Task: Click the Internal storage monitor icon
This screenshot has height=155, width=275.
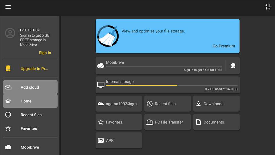Action: pyautogui.click(x=101, y=85)
